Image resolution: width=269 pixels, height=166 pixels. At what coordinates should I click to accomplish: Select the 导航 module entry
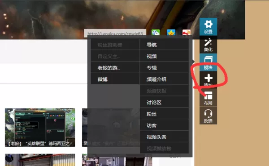pyautogui.click(x=164, y=45)
